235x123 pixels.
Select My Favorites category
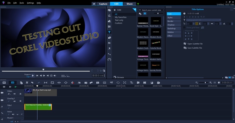pyautogui.click(x=121, y=17)
